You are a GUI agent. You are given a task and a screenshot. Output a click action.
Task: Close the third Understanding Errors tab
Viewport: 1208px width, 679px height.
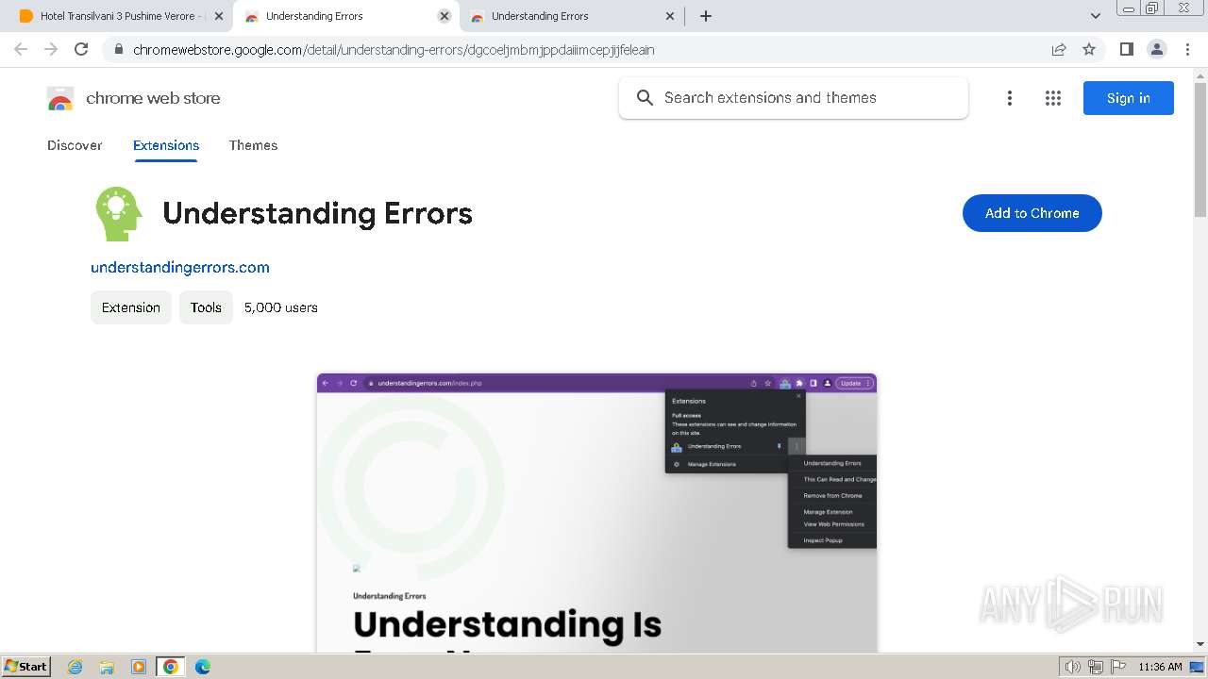tap(670, 16)
